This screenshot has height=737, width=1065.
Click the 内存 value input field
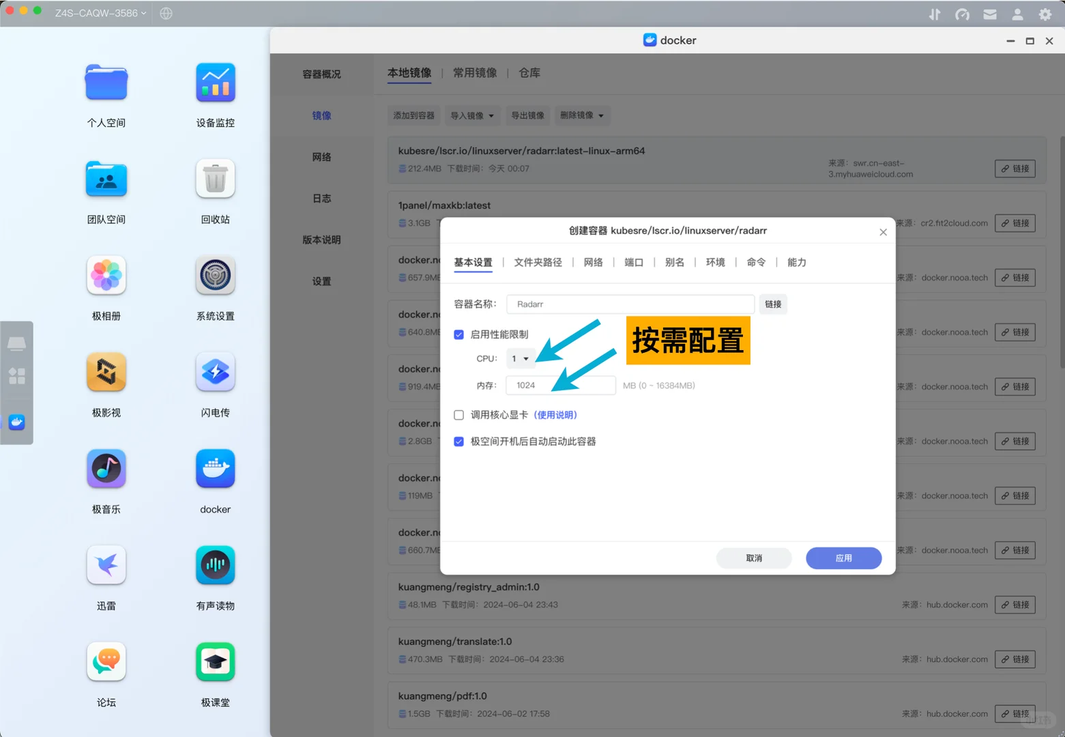(560, 385)
